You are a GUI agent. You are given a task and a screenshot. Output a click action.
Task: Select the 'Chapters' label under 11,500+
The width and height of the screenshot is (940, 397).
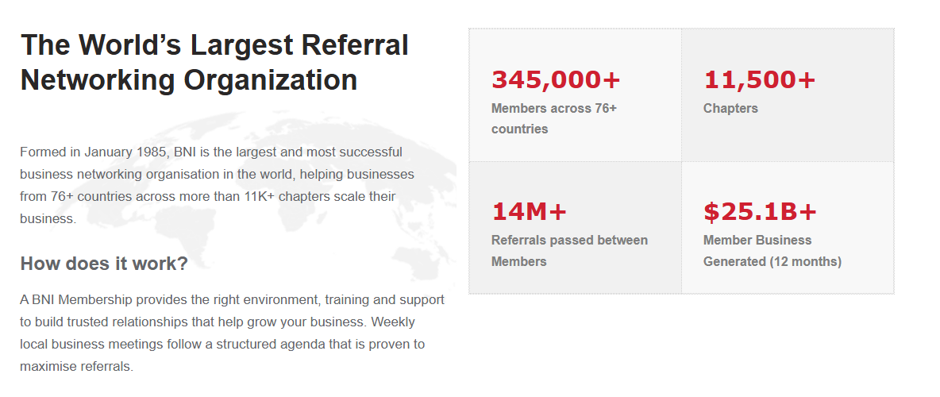(x=730, y=109)
